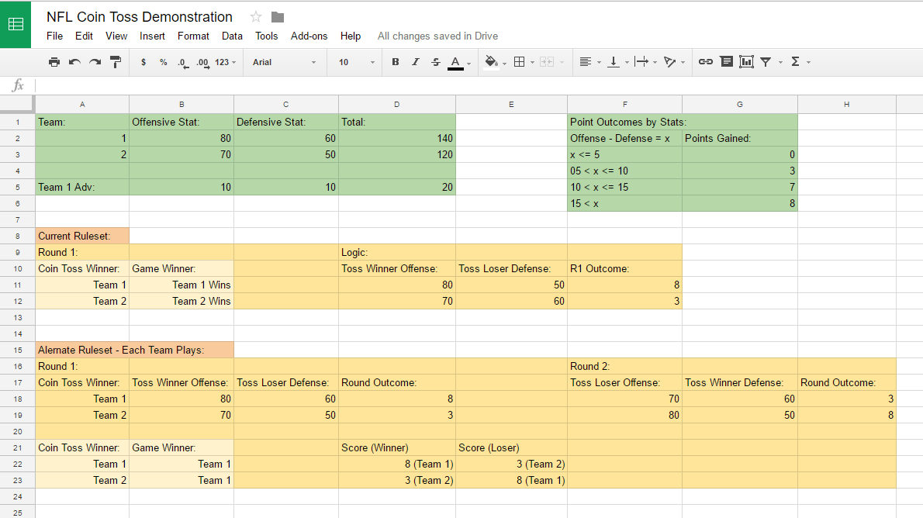This screenshot has width=923, height=518.
Task: Expand the functions sigma dropdown arrow
Action: tap(809, 62)
